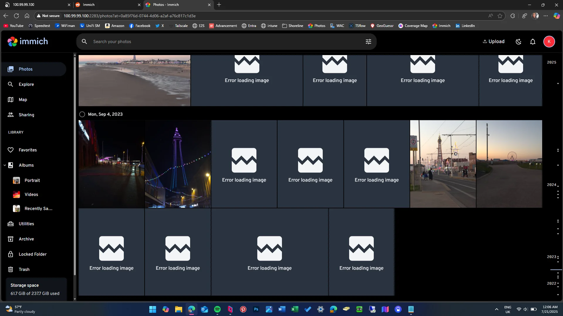This screenshot has width=563, height=316.
Task: Open the Blackpool Tower night photo thumbnail
Action: (x=177, y=163)
